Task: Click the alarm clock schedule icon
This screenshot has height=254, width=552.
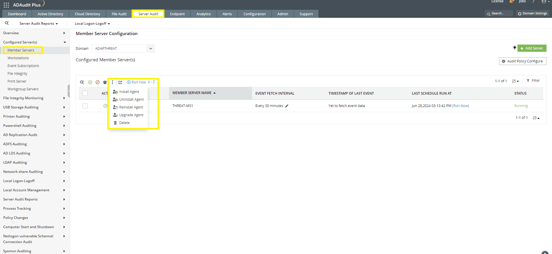Action: pos(105,82)
